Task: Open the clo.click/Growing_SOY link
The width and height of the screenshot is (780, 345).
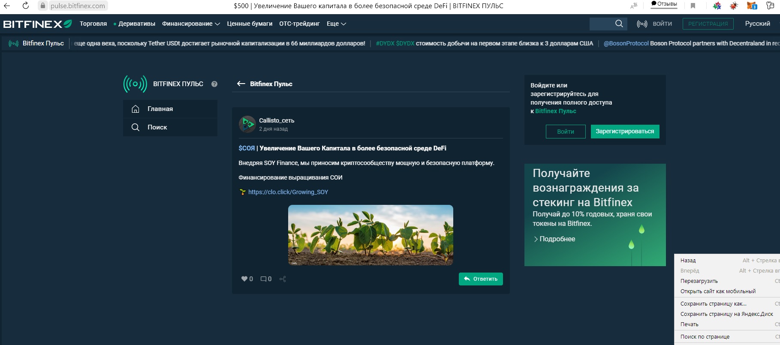Action: tap(288, 192)
